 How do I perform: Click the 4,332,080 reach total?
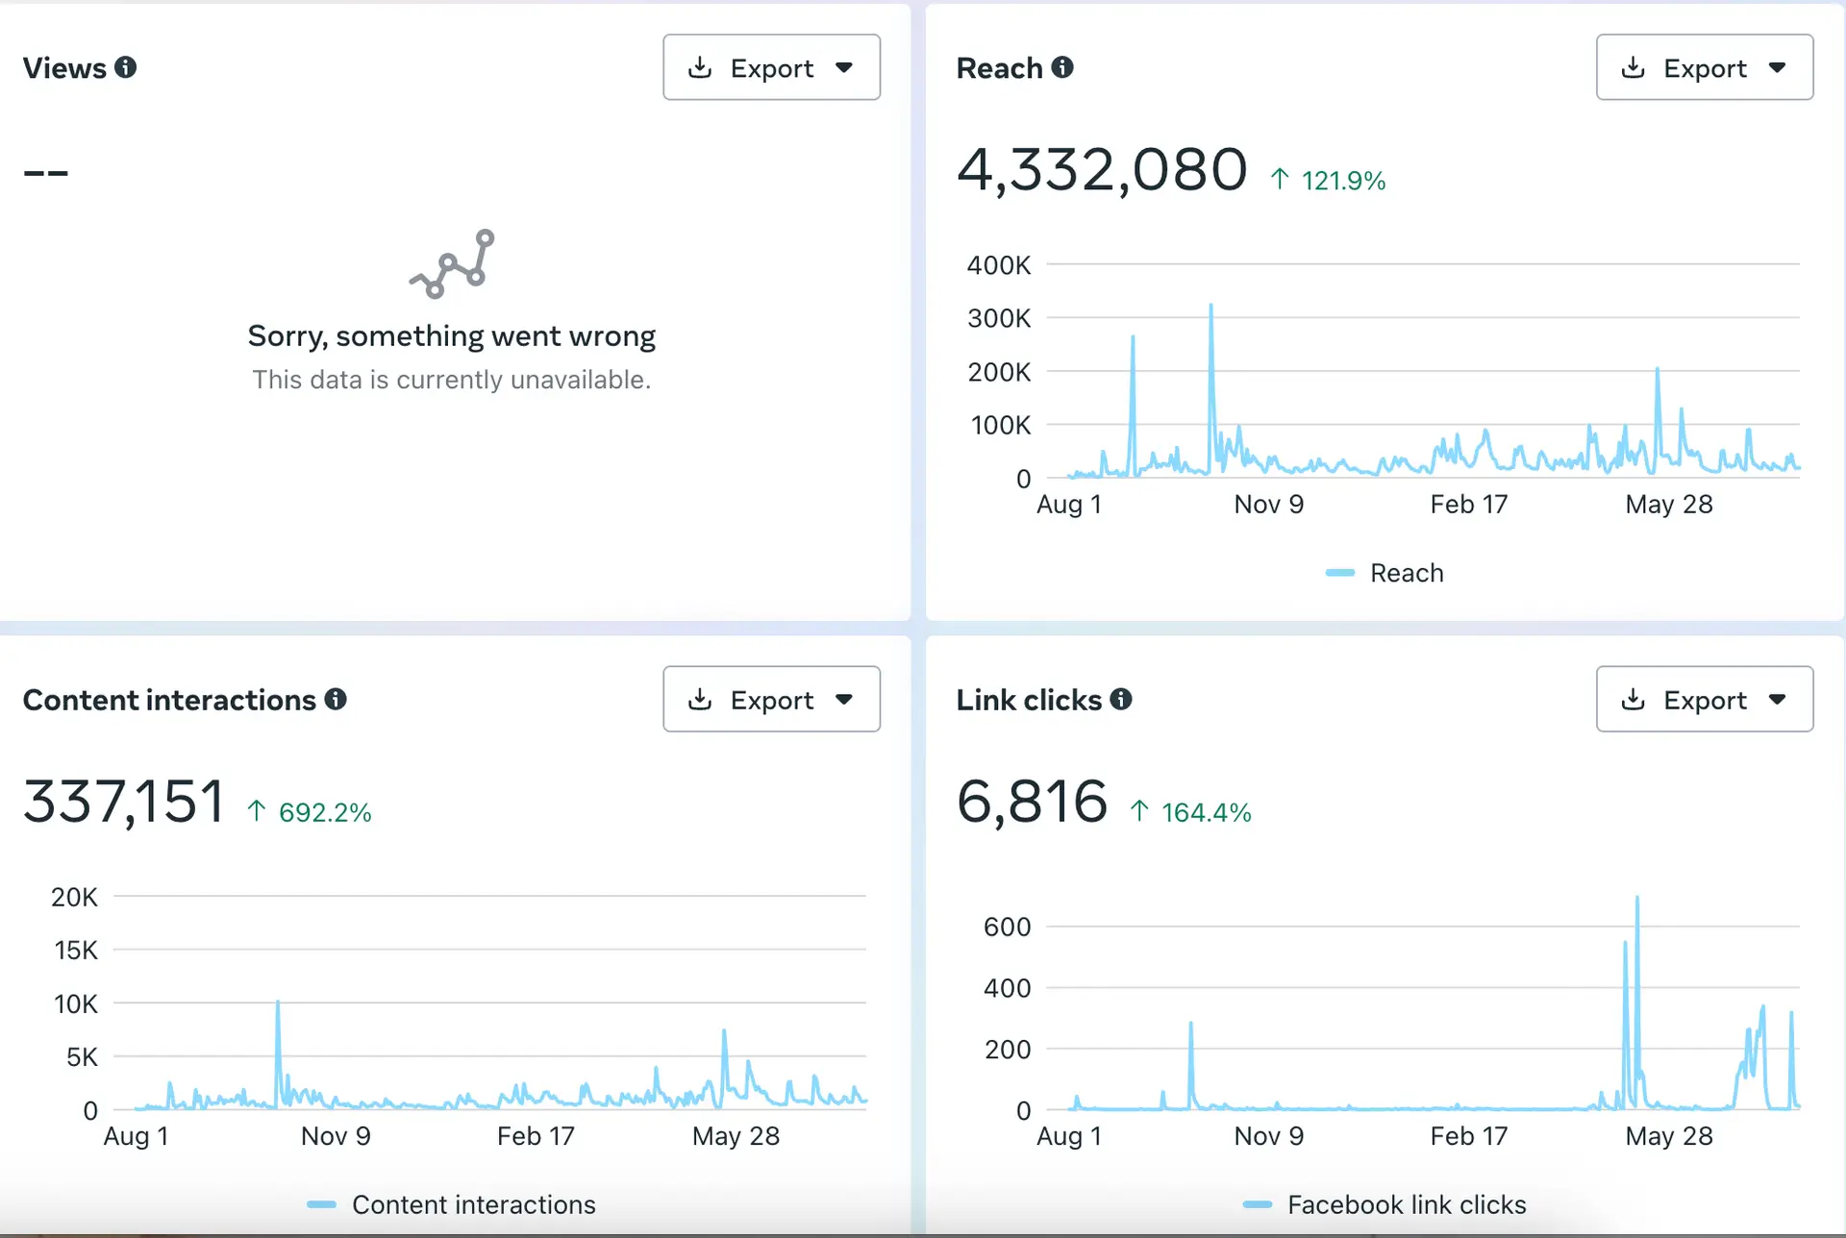[1102, 170]
